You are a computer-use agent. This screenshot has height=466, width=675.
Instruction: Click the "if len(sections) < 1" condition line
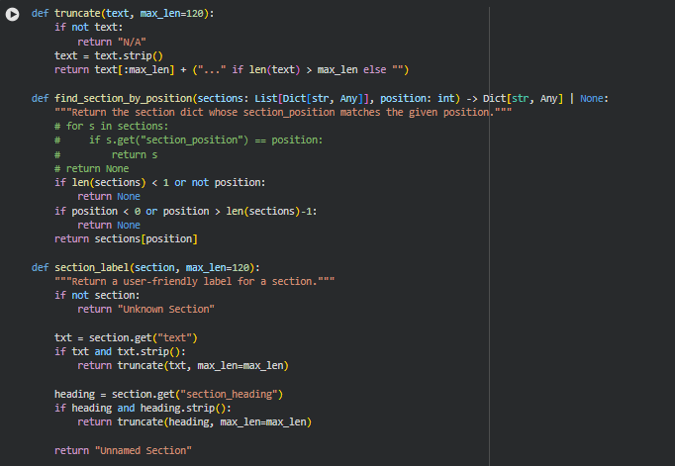pos(159,183)
